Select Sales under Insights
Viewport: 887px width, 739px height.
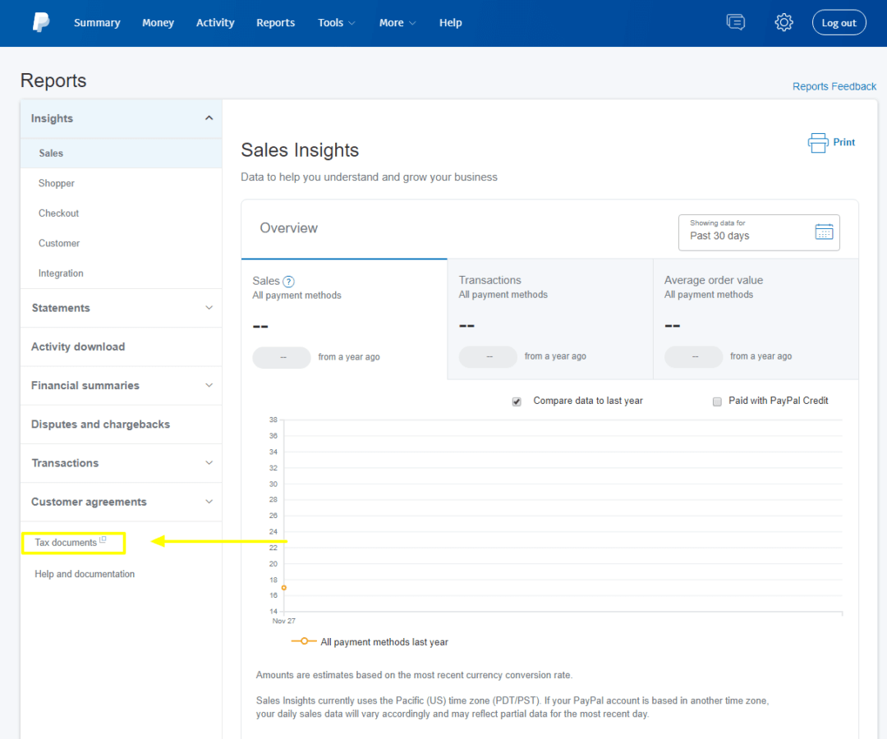[121, 154]
